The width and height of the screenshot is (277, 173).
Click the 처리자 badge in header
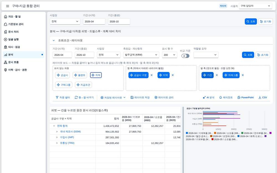(223, 6)
